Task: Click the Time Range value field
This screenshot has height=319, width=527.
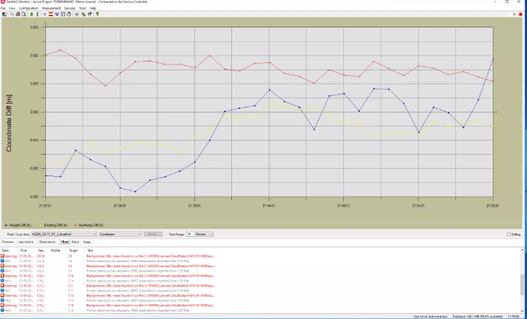Action: [x=189, y=234]
